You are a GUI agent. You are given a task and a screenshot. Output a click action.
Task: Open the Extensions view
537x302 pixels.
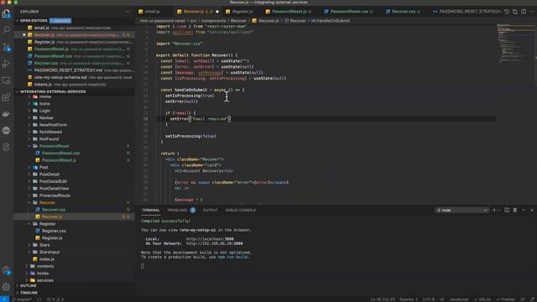[x=6, y=97]
